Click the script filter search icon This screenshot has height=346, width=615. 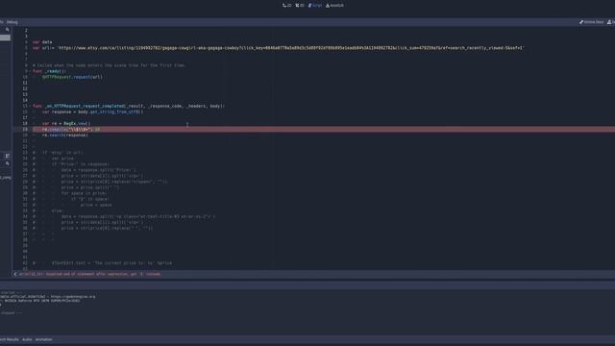pyautogui.click(x=8, y=30)
